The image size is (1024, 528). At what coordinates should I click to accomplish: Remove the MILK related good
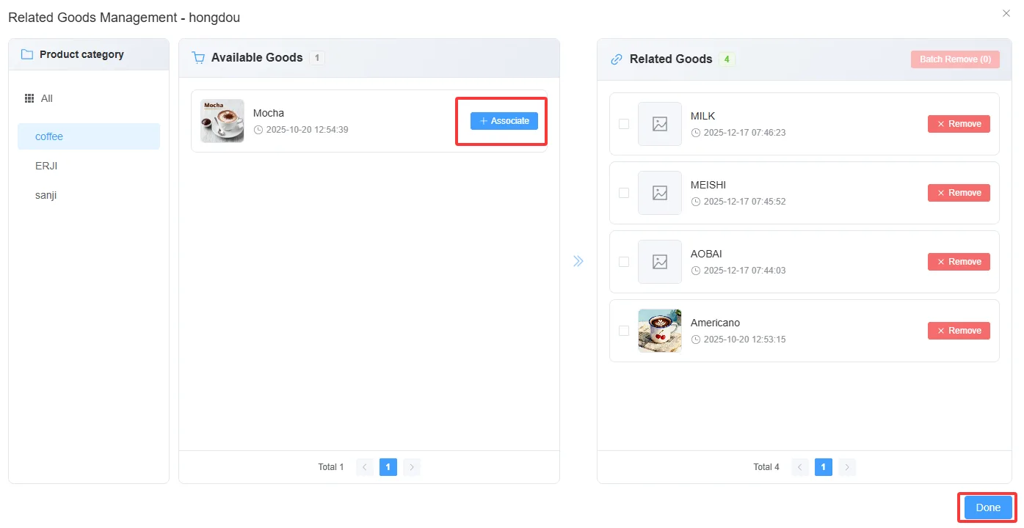click(x=959, y=124)
